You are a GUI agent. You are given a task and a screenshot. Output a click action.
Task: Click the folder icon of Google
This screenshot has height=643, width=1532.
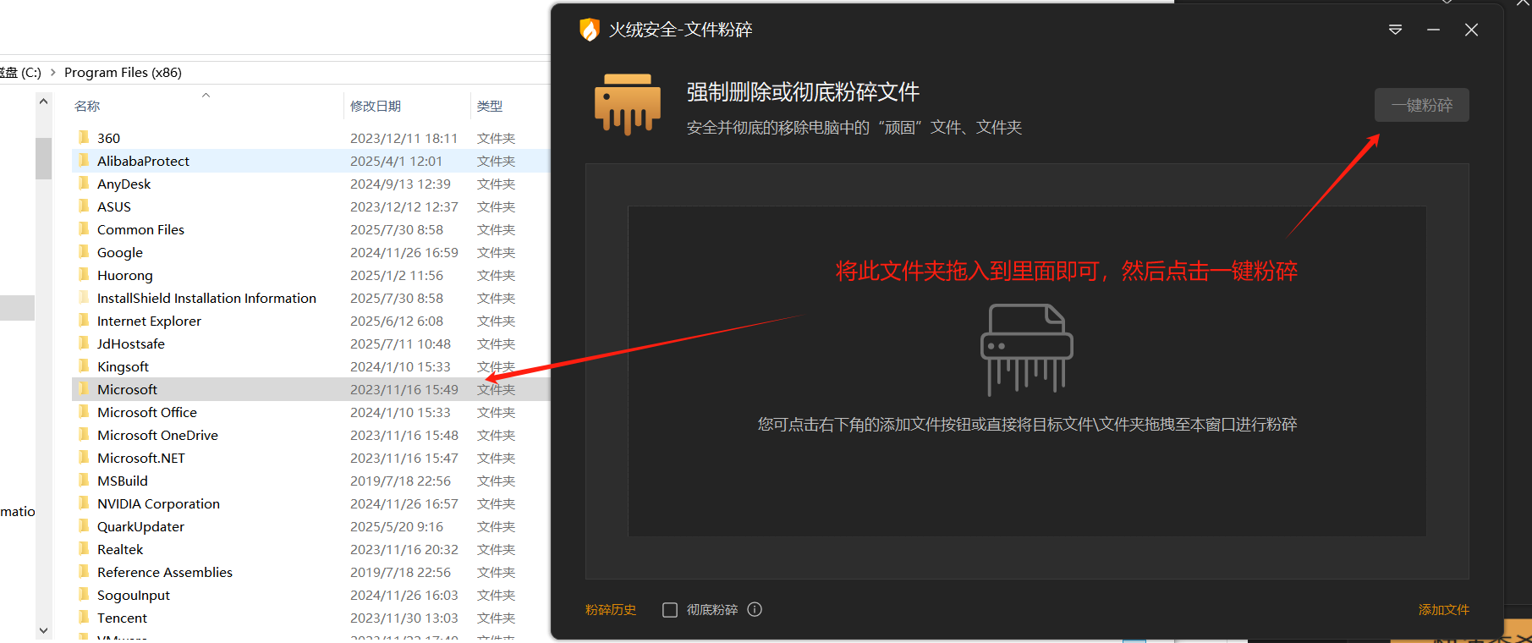pyautogui.click(x=84, y=251)
